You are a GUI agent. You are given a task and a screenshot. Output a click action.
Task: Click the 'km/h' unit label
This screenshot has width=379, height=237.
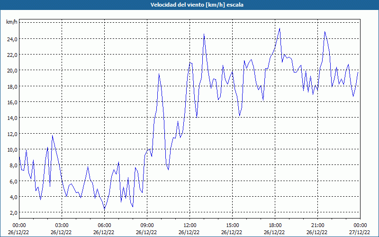12,22
